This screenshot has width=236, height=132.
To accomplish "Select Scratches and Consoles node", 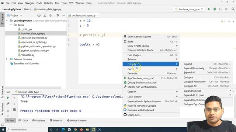I will [x=24, y=63].
